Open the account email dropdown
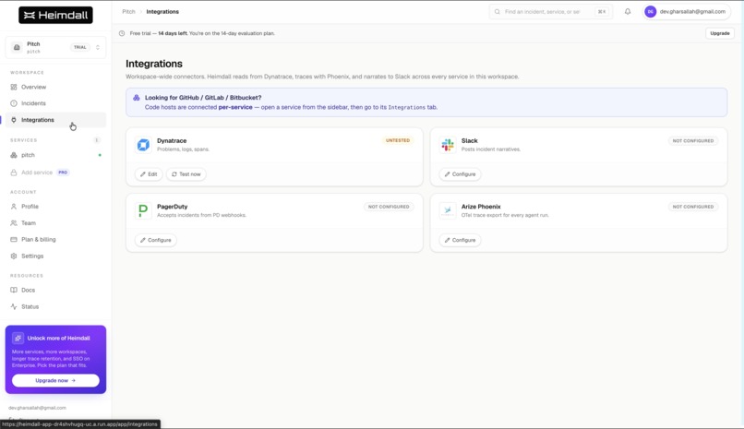The height and width of the screenshot is (429, 744). pos(686,11)
